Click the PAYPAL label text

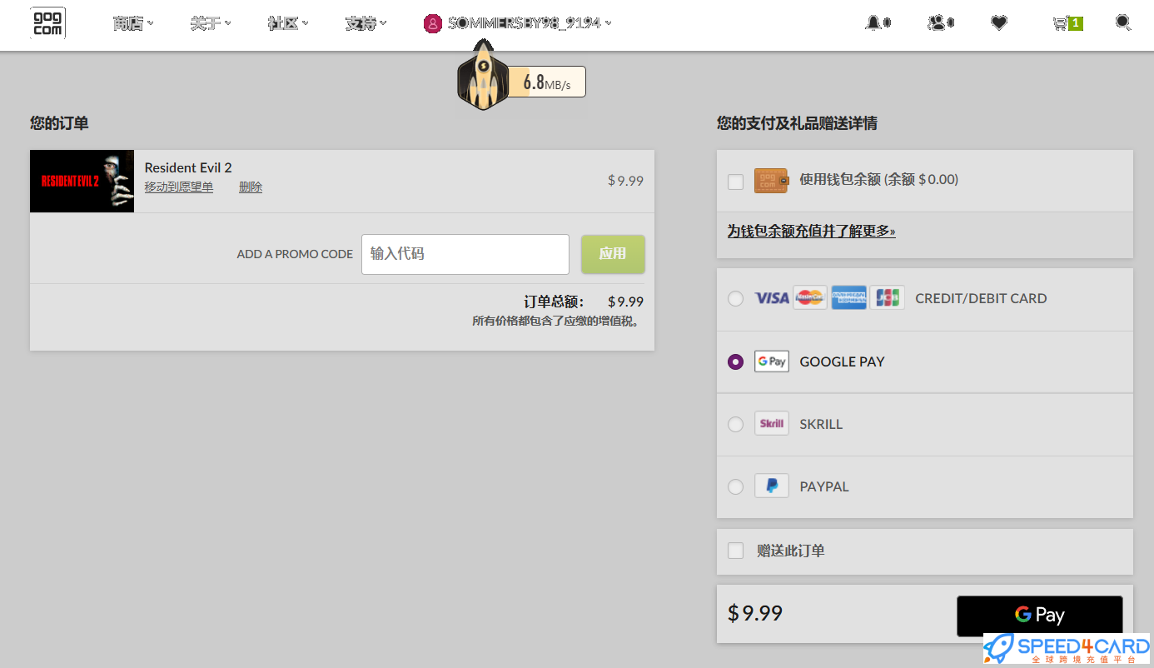tap(824, 486)
